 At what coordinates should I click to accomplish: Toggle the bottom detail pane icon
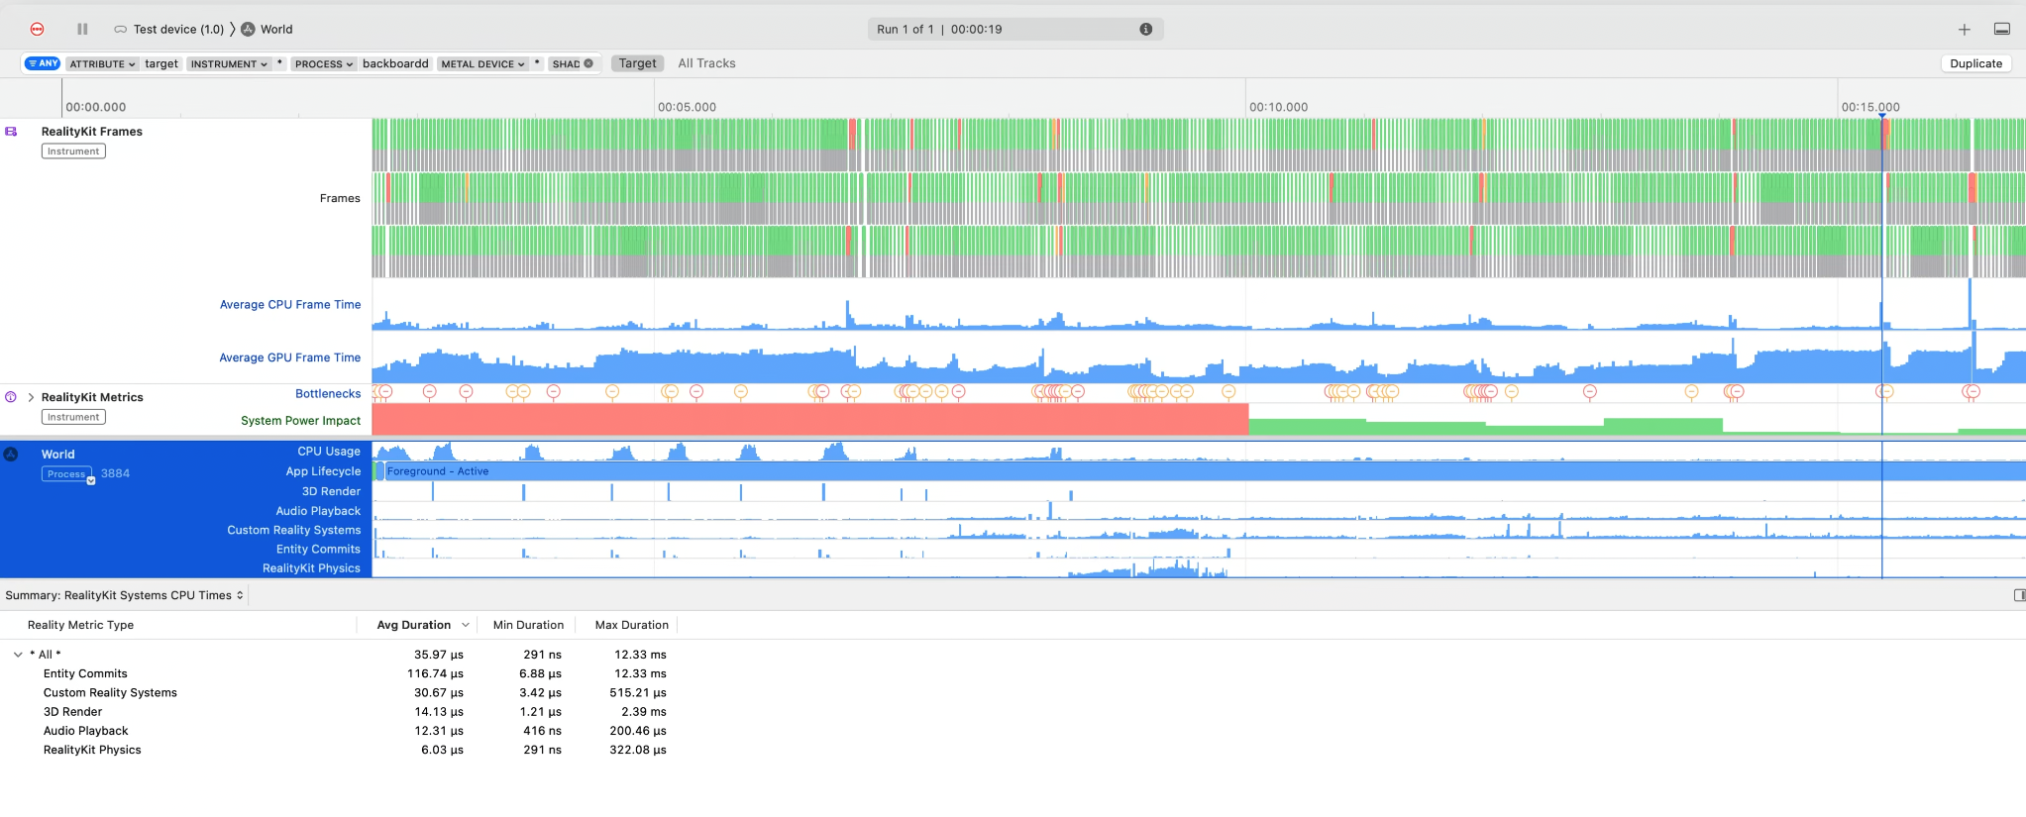coord(2002,29)
